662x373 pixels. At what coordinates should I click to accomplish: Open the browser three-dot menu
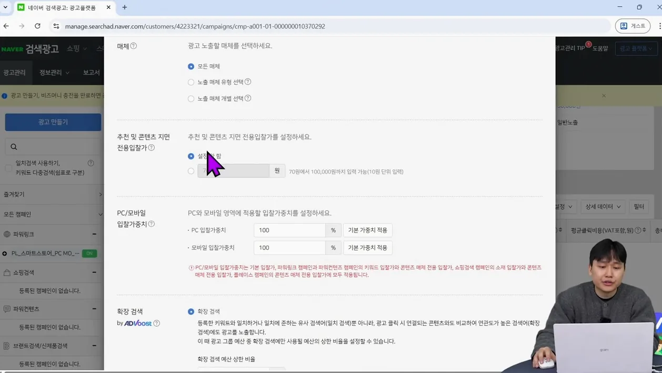tap(659, 26)
